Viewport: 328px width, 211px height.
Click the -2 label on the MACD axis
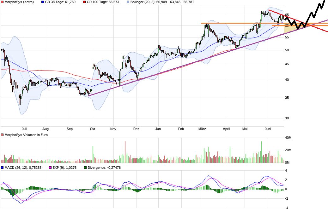point(286,199)
